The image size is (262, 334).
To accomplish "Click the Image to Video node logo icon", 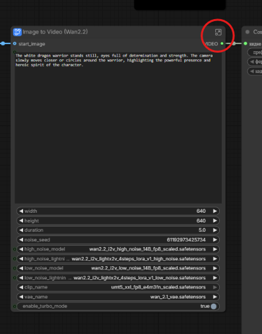I will pos(17,32).
